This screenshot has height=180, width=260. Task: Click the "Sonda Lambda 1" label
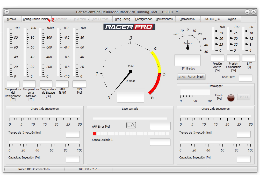click(102, 140)
